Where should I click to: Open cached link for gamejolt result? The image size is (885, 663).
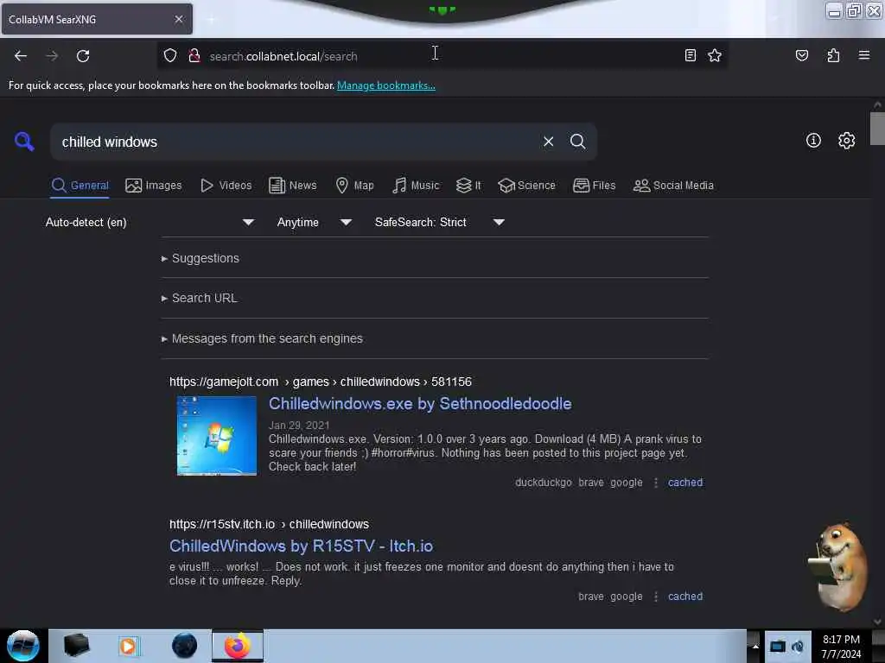[685, 482]
